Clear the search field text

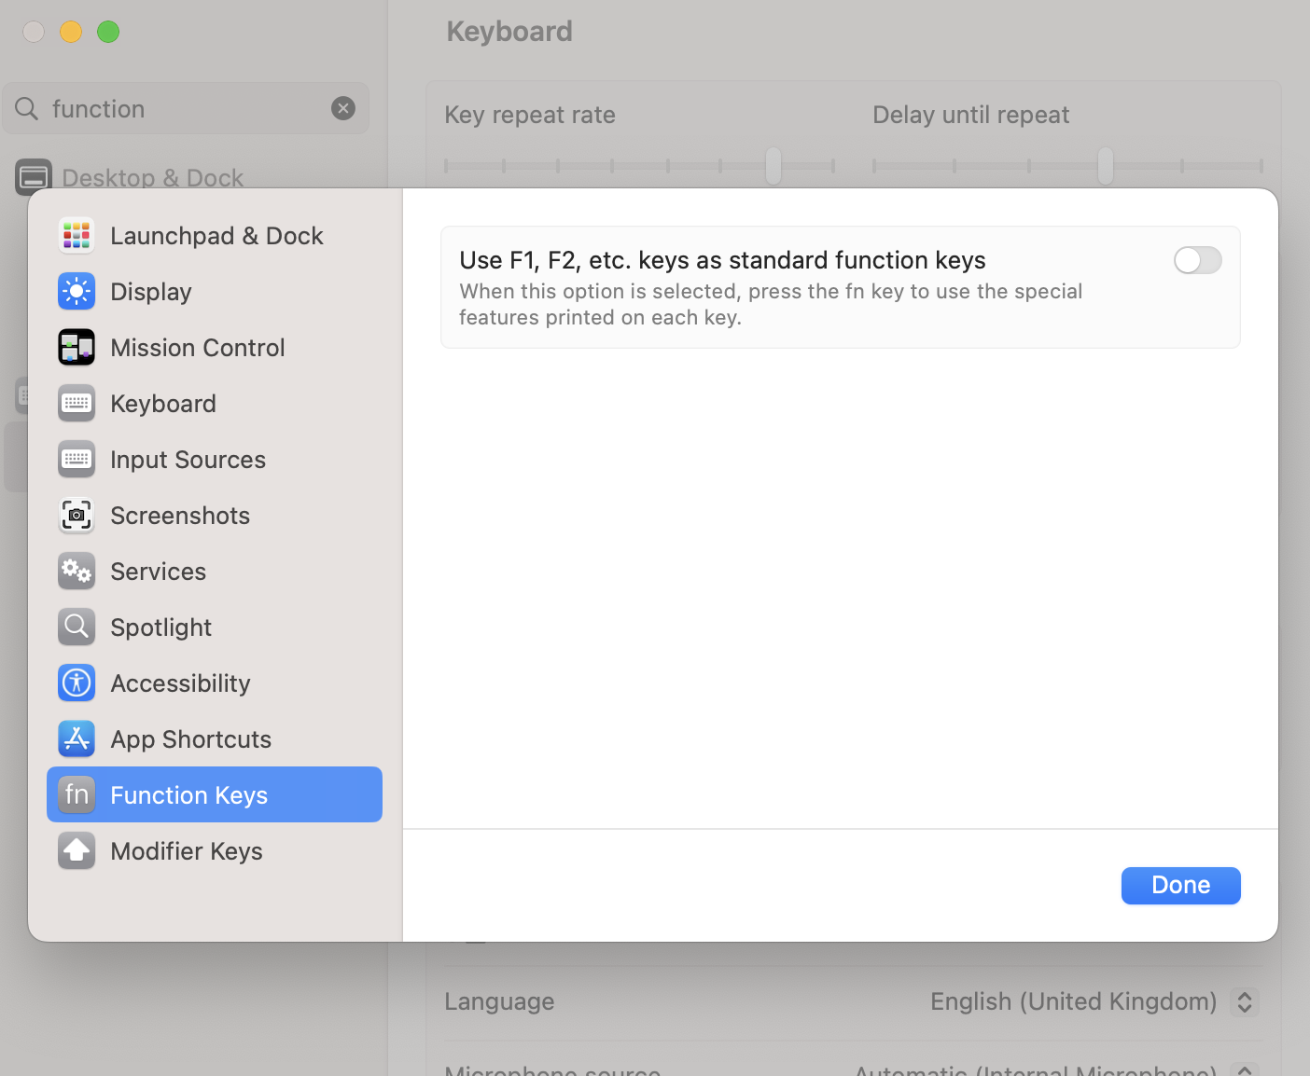(x=343, y=109)
